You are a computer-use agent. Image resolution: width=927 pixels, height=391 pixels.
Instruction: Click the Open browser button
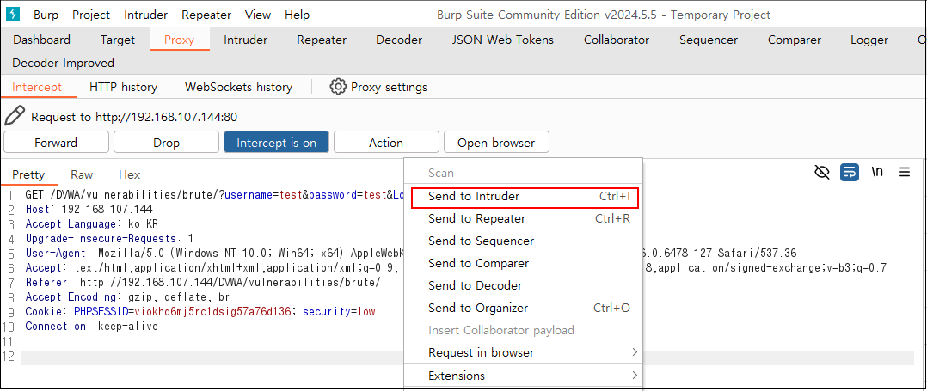coord(497,143)
